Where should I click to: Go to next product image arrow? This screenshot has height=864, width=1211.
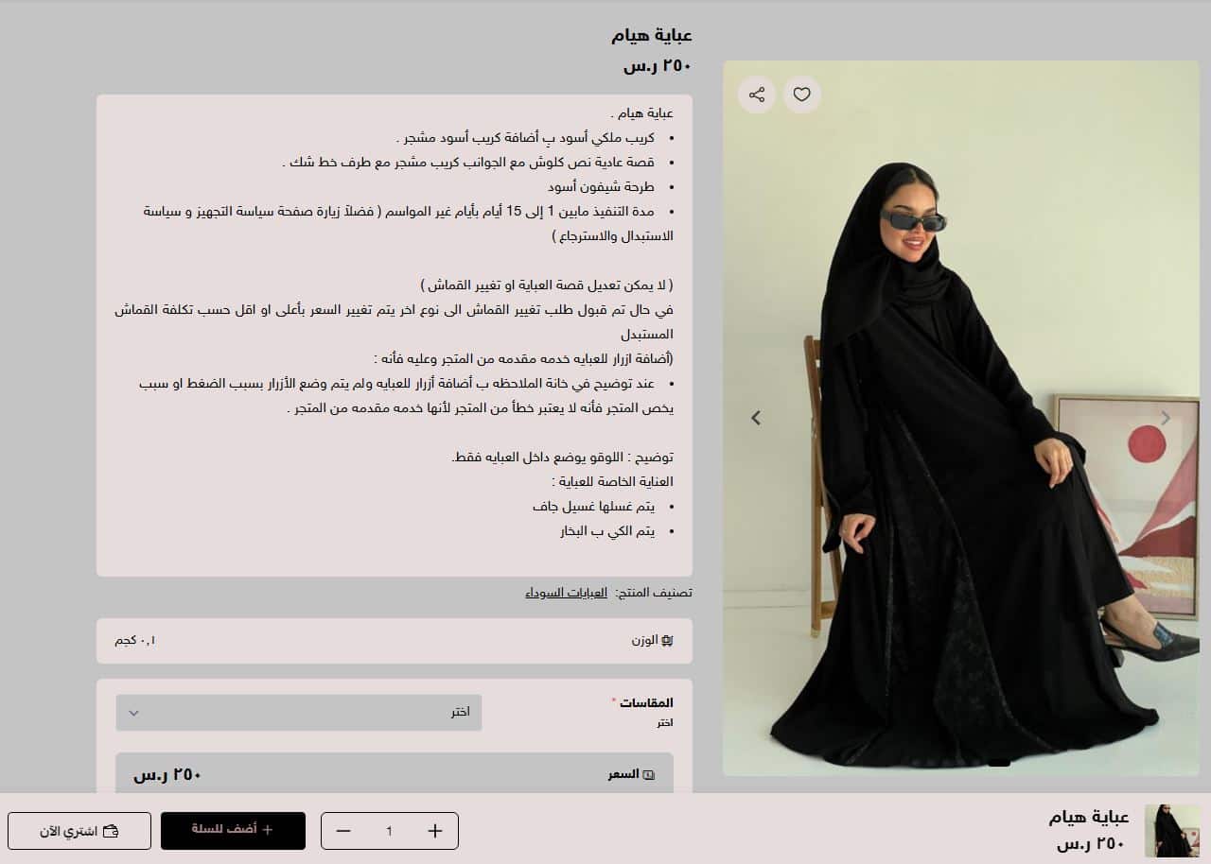pos(1166,418)
